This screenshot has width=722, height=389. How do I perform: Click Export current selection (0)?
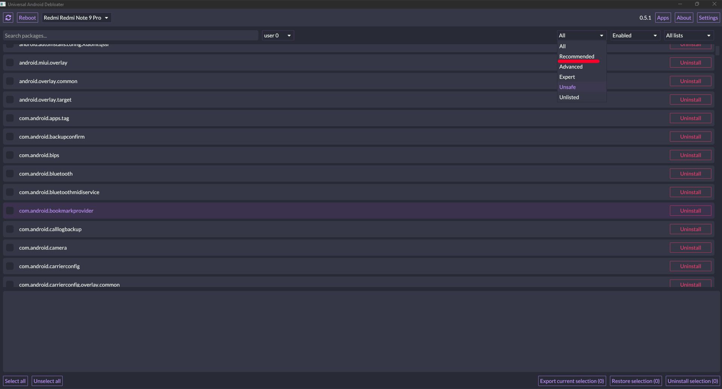coord(572,381)
